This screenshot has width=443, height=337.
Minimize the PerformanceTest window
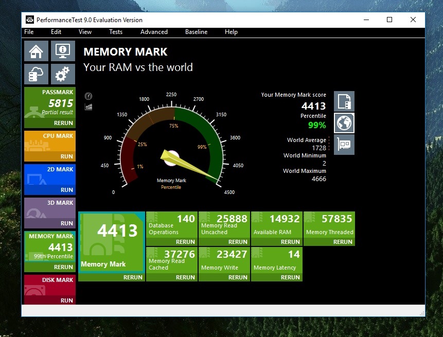point(366,20)
